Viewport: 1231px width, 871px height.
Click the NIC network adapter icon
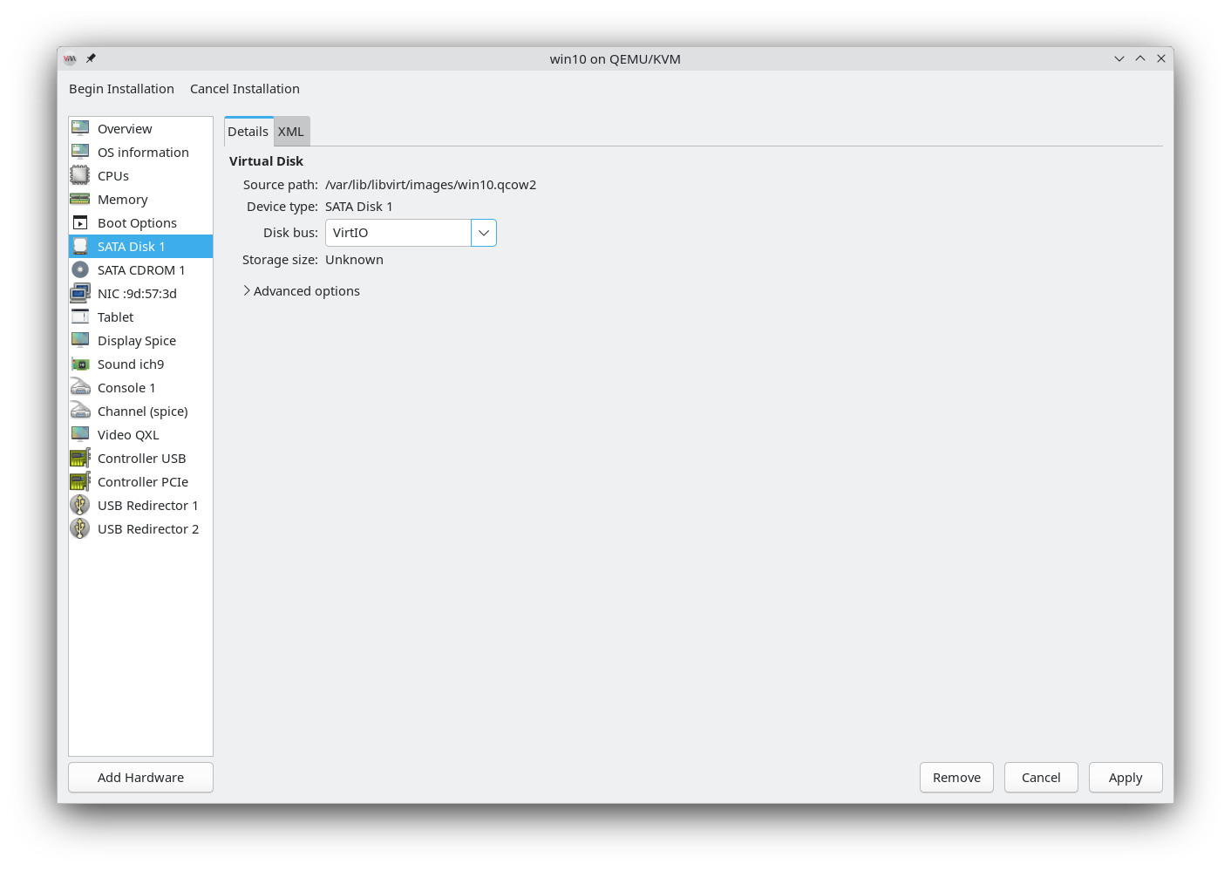(x=80, y=293)
